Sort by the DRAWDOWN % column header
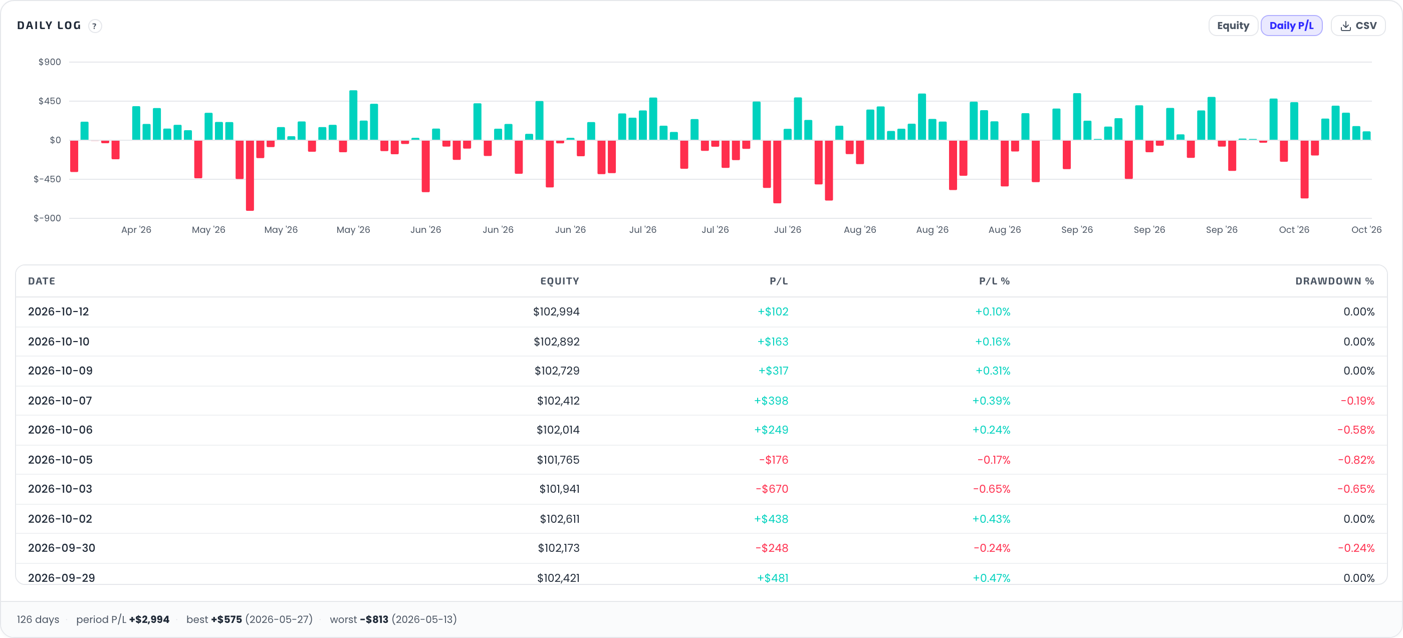Viewport: 1403px width, 638px height. point(1334,281)
